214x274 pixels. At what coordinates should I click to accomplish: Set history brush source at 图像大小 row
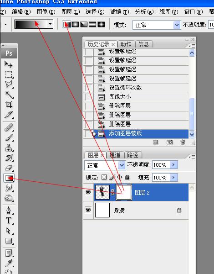(89, 97)
